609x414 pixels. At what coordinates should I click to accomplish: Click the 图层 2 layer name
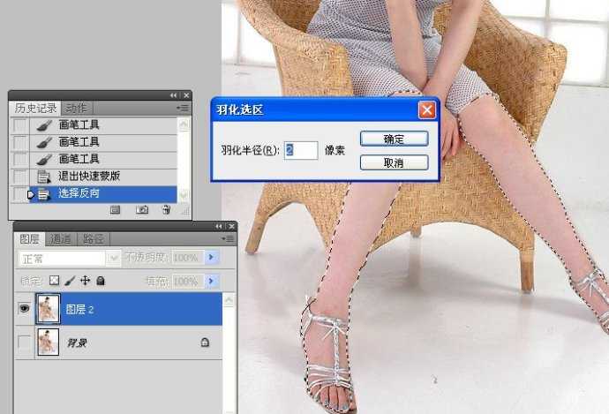(x=79, y=310)
